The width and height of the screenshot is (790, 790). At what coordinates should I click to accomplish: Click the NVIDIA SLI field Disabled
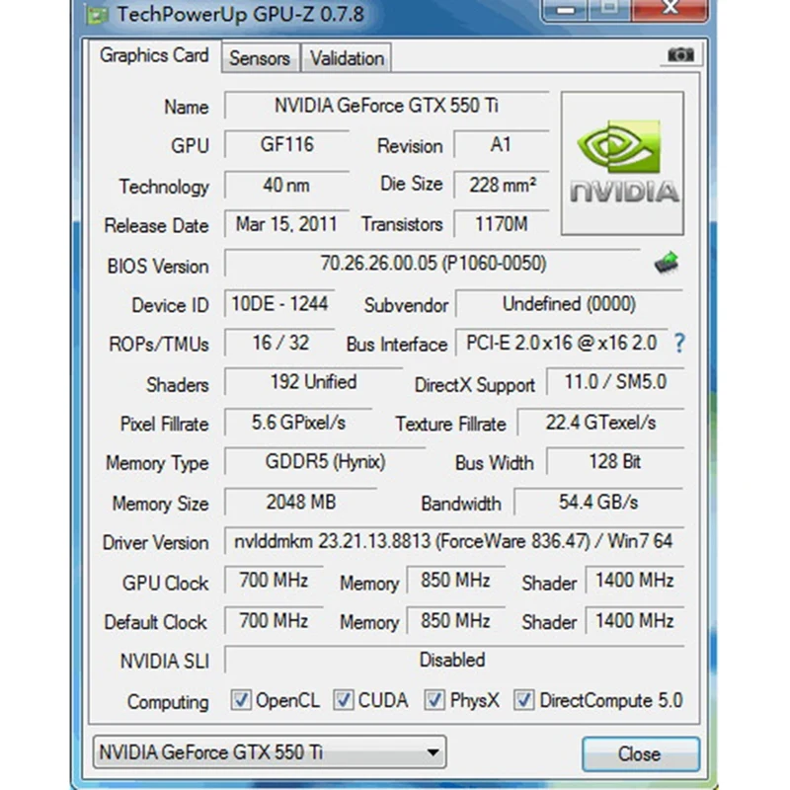click(454, 660)
